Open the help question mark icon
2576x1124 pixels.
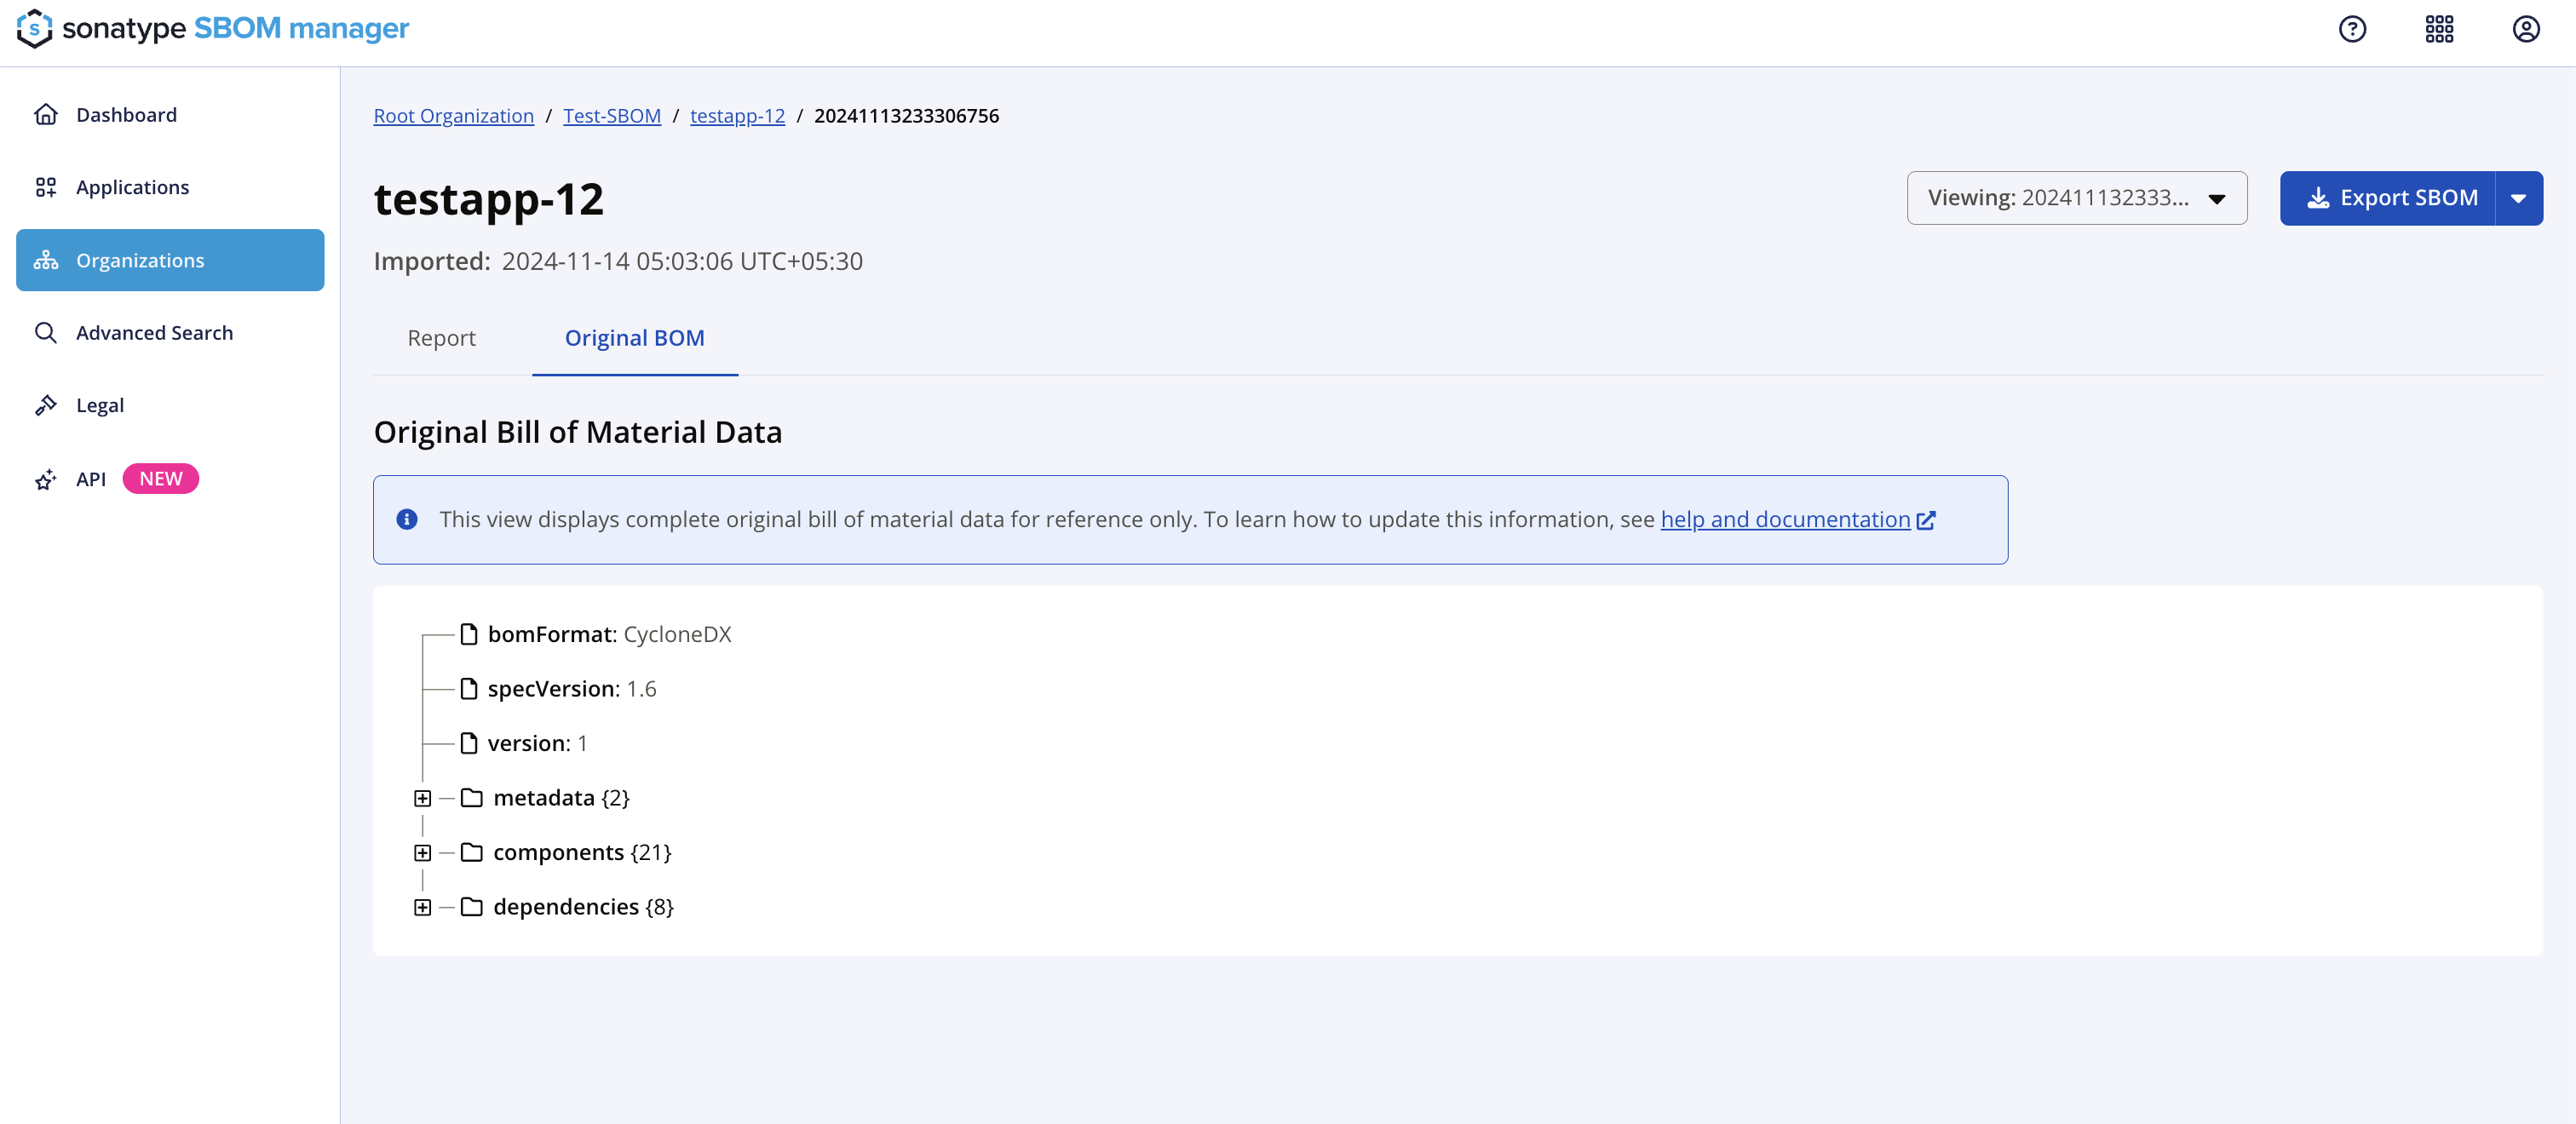tap(2352, 29)
